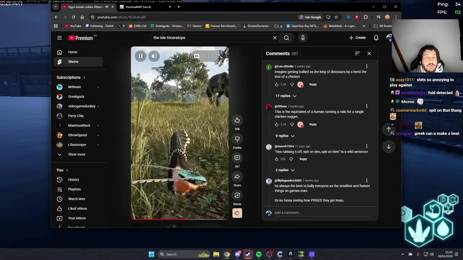The image size is (463, 260).
Task: Search with your voice microphone
Action: pos(303,38)
